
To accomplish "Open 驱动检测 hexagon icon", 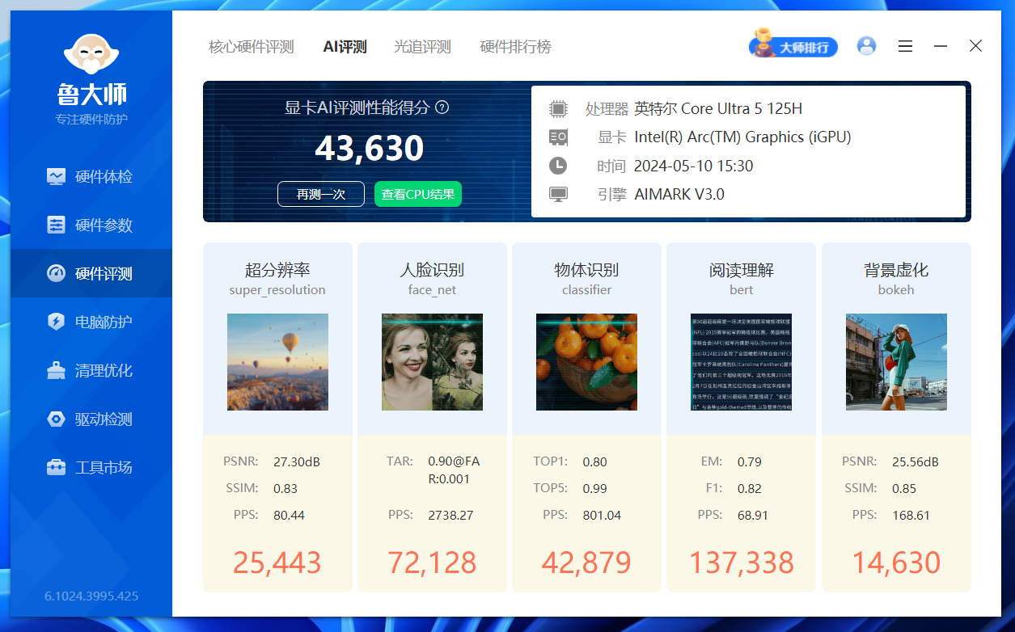I will tap(56, 419).
